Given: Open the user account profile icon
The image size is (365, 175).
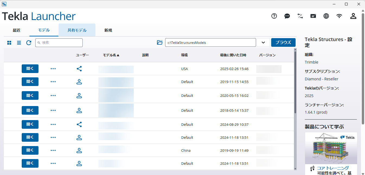Looking at the screenshot, I should tap(353, 16).
